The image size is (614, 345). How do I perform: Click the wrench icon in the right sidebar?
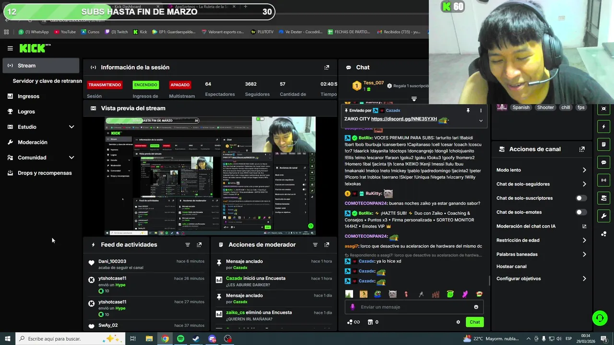(x=603, y=216)
